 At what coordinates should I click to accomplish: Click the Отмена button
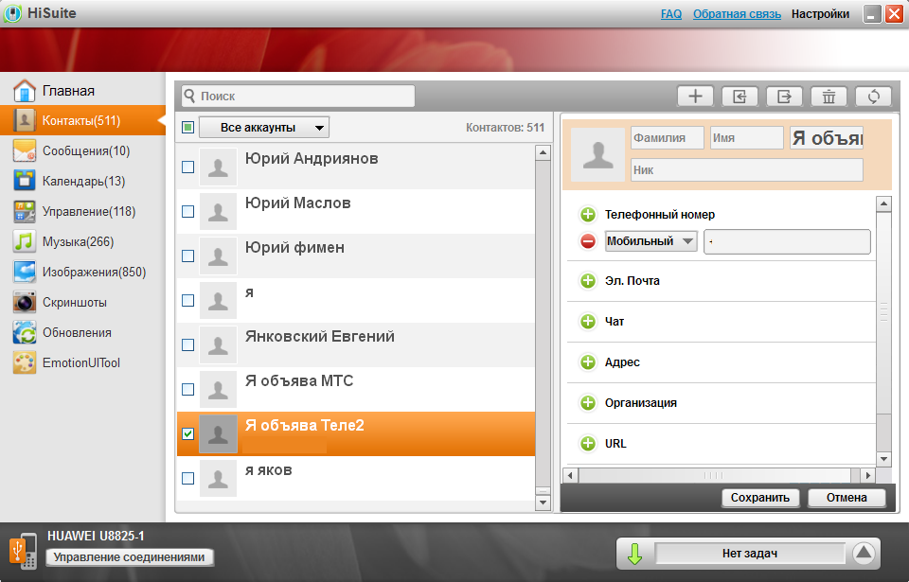847,498
